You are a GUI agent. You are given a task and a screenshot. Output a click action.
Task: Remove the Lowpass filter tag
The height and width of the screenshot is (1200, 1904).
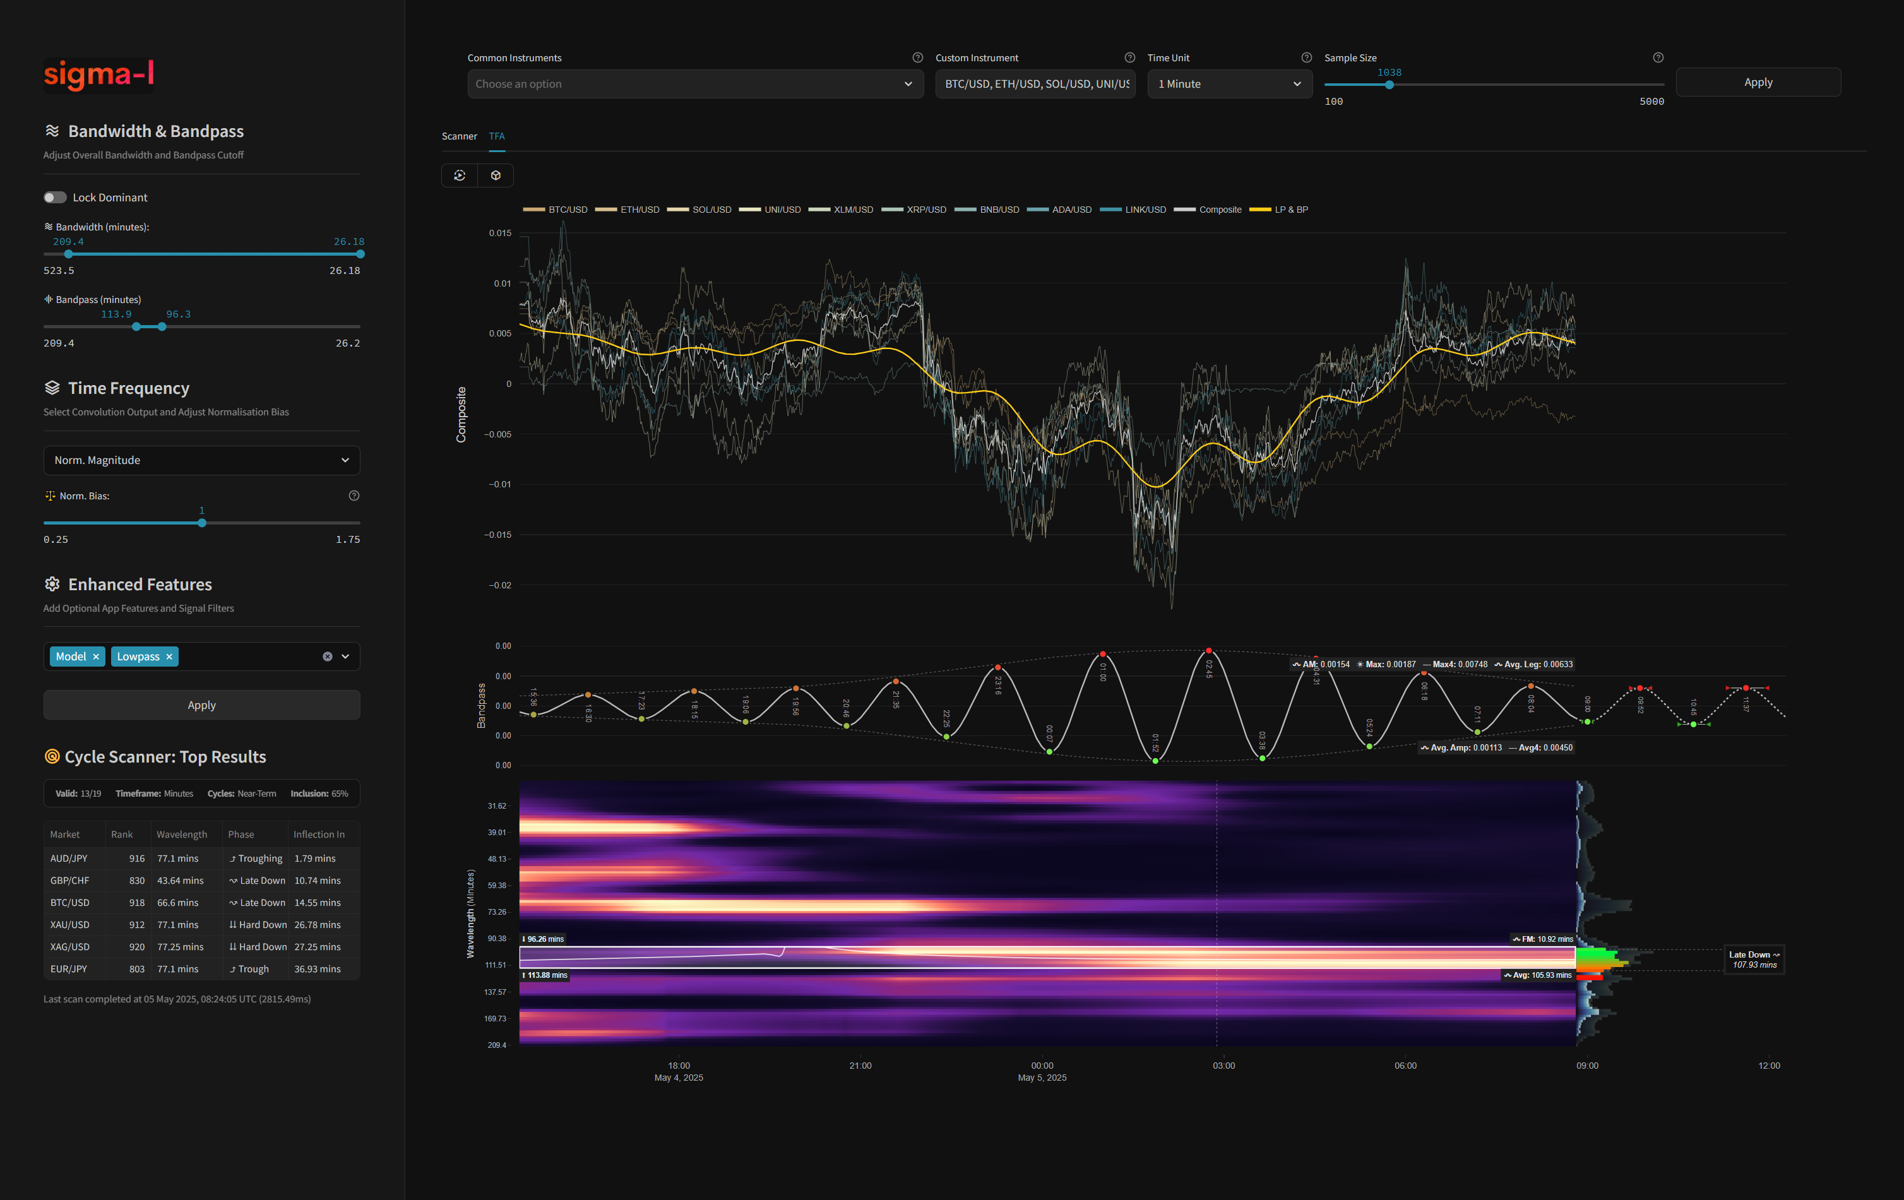click(x=169, y=656)
